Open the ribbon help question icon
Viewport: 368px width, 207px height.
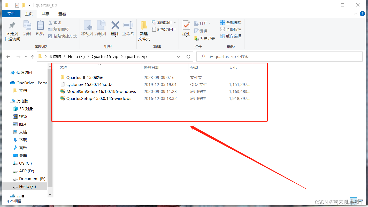[x=363, y=14]
